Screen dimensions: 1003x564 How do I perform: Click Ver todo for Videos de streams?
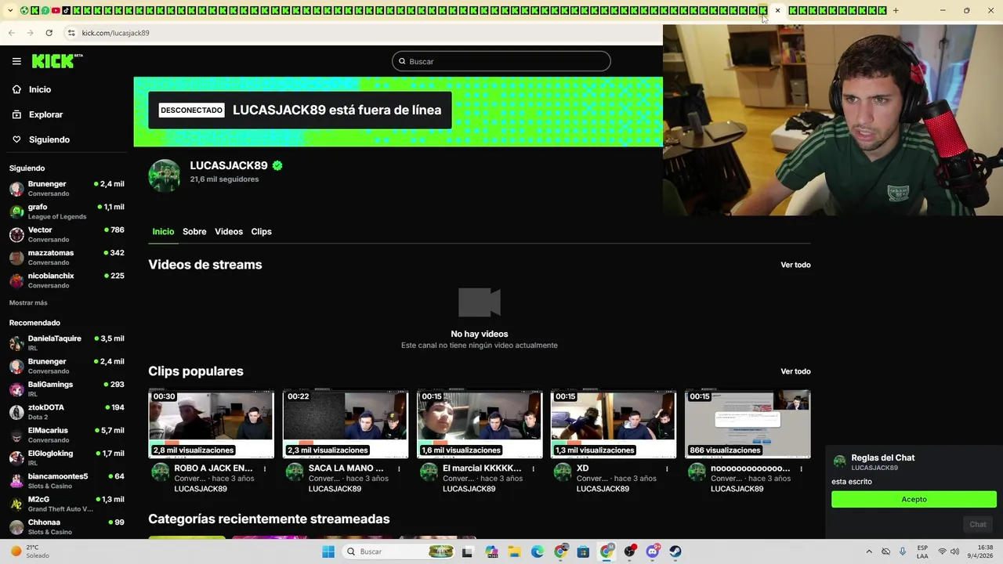tap(795, 265)
